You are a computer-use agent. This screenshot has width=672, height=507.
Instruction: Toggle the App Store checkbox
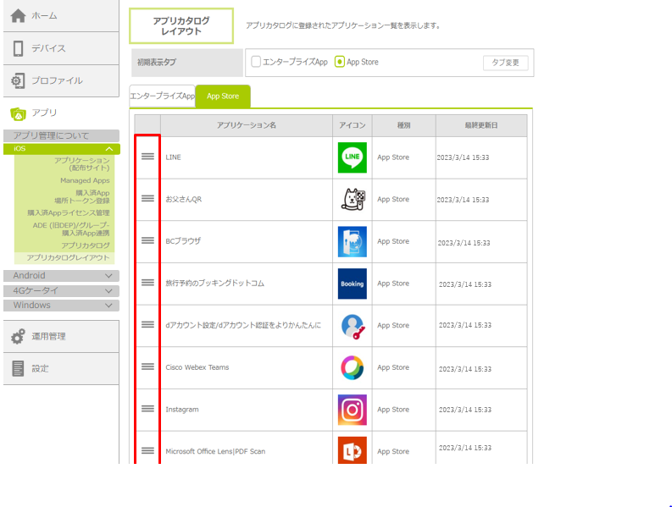tap(340, 62)
